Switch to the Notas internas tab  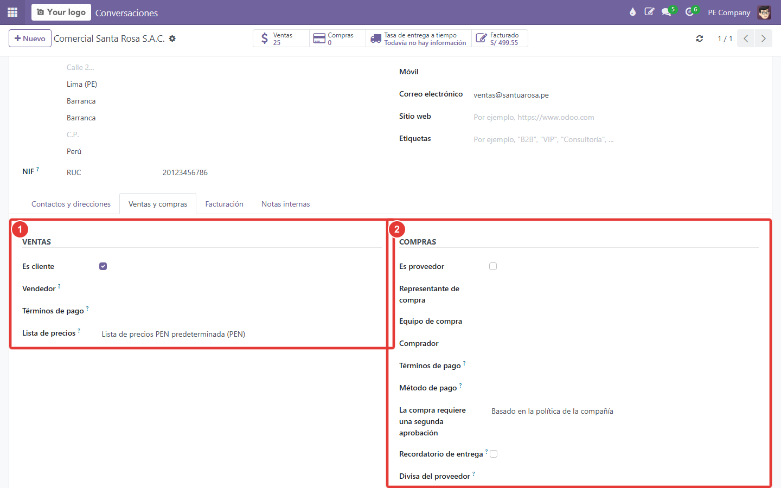pos(286,204)
